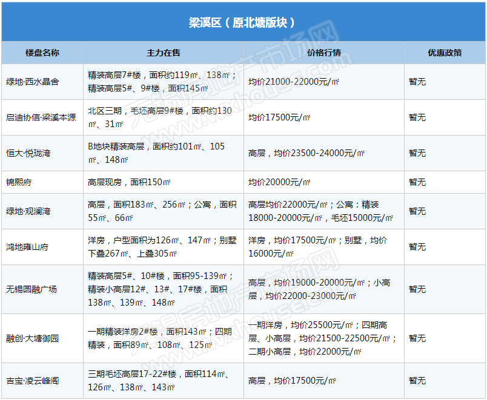Open the 绿地·西水晶舍 property name
487x400 pixels.
click(x=33, y=82)
